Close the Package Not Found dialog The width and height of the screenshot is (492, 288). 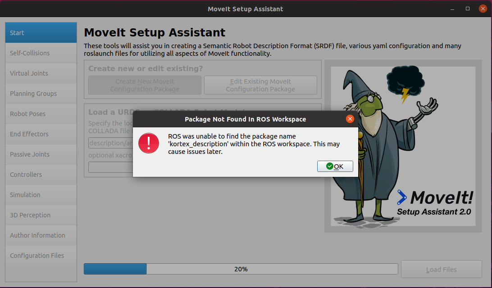pos(350,119)
